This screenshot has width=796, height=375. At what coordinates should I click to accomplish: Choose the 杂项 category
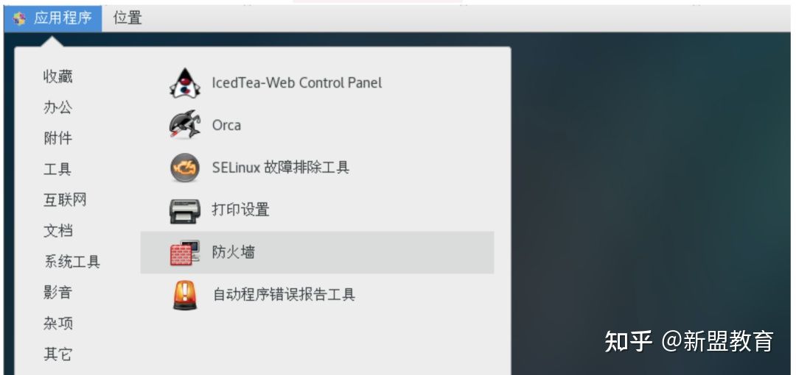coord(57,324)
